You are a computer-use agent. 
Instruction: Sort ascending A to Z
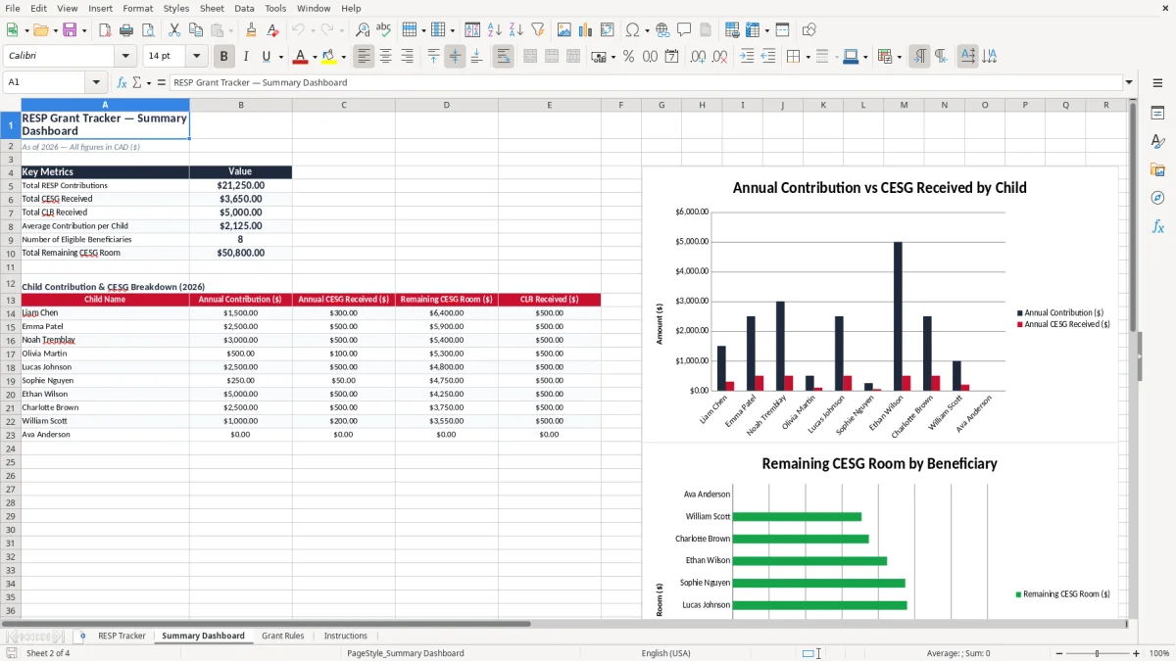[494, 30]
